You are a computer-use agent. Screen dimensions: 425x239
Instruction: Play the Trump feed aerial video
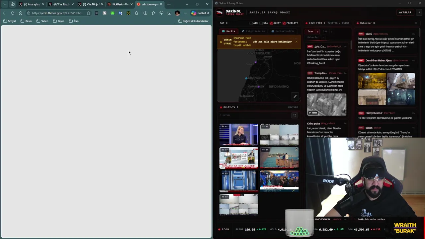click(326, 105)
